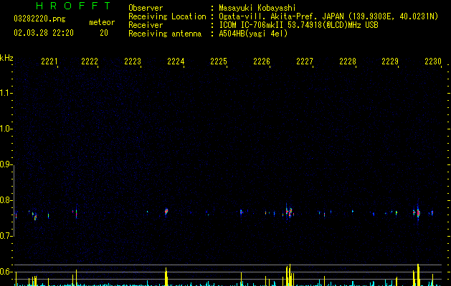The image size is (451, 286).
Task: Click the HROFFT title text
Action: pos(73,6)
